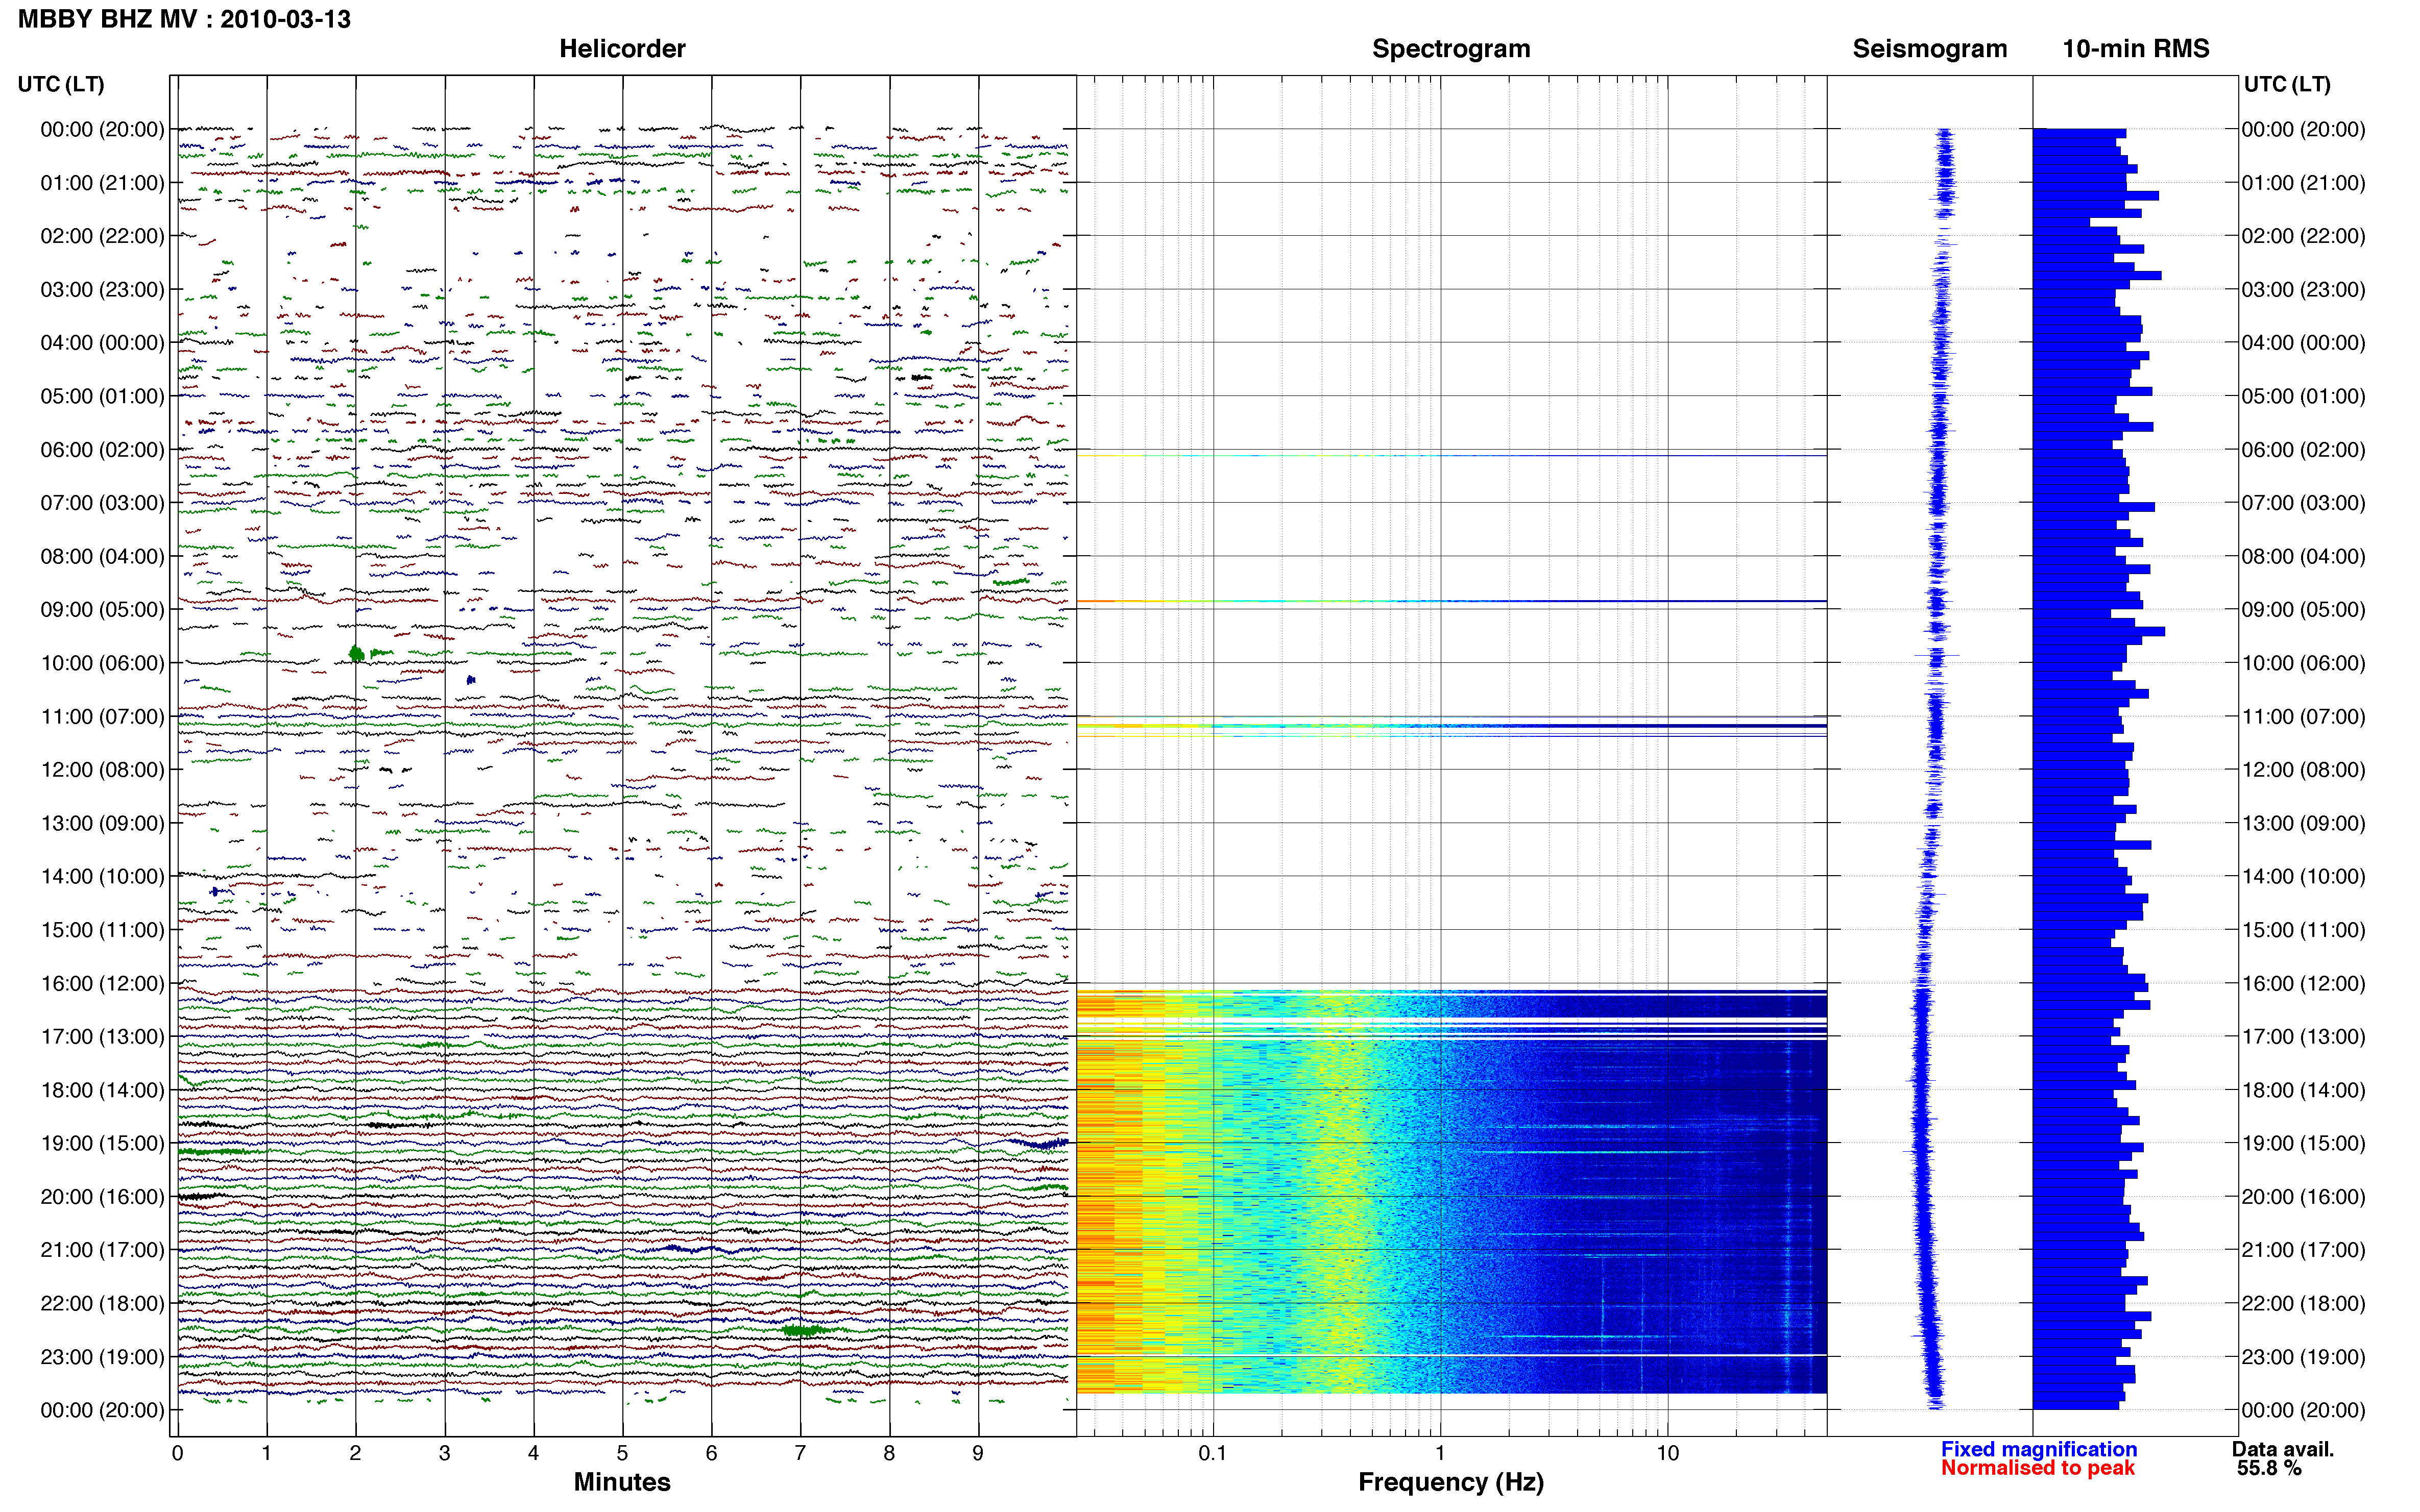
Task: Select the 'Seismogram' panel heading
Action: tap(1930, 49)
